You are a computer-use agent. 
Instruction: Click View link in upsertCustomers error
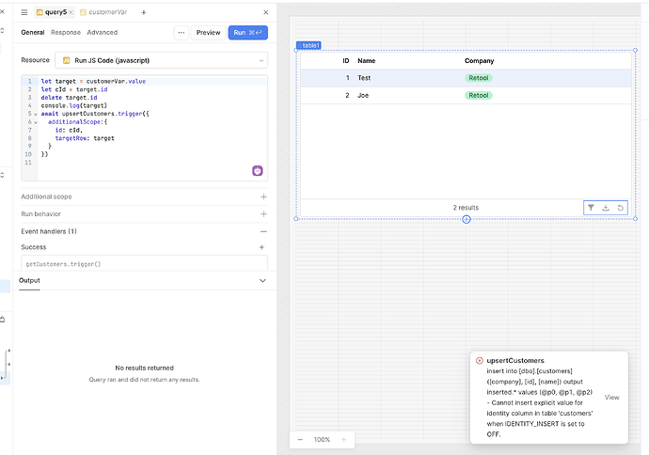pos(611,398)
